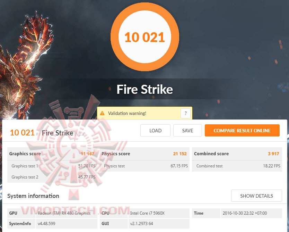Open the validation warning help question mark

(x=185, y=113)
